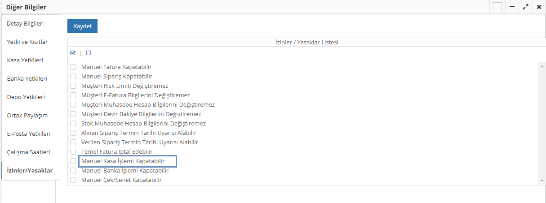Close the Diğer Bilgiler dialog

coord(539,7)
